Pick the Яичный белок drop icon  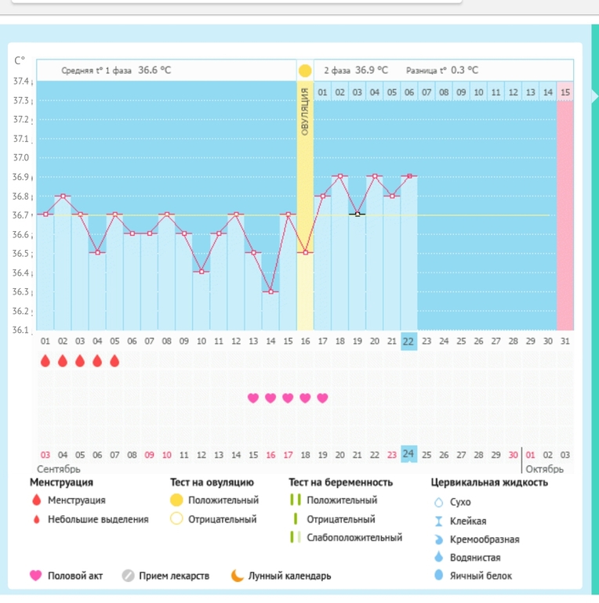coord(438,576)
